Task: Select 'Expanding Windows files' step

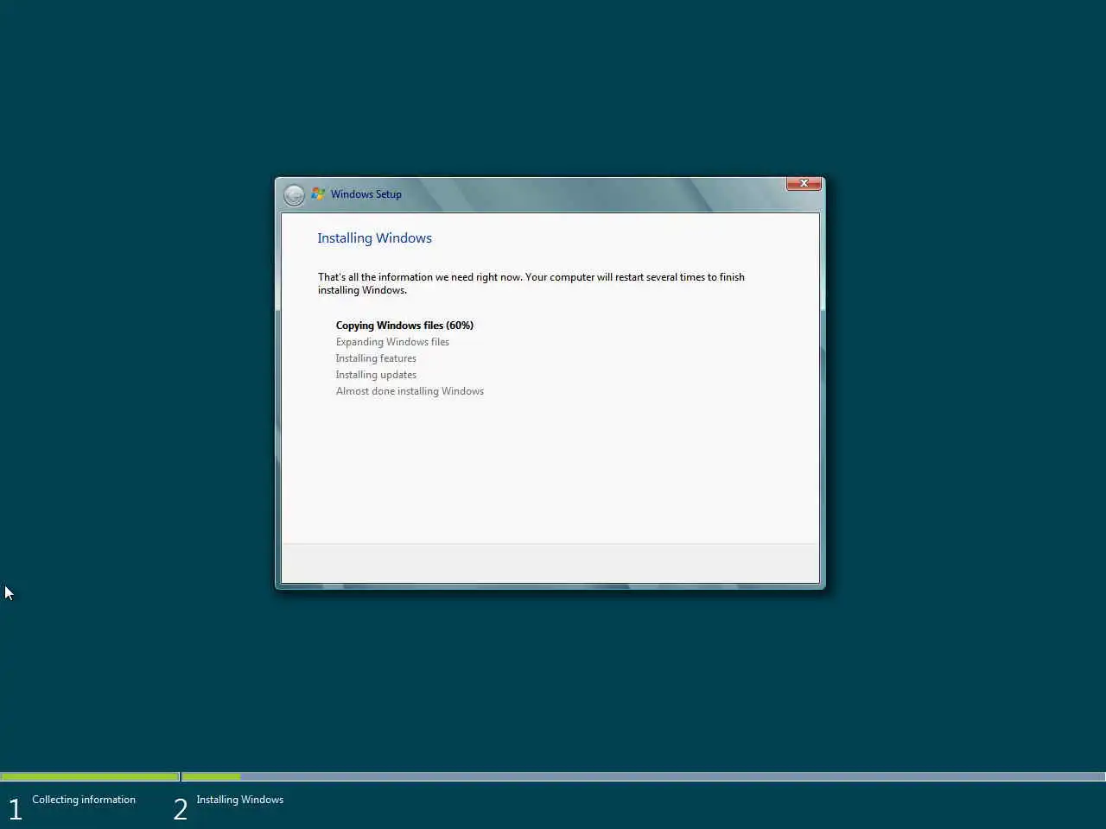Action: coord(392,342)
